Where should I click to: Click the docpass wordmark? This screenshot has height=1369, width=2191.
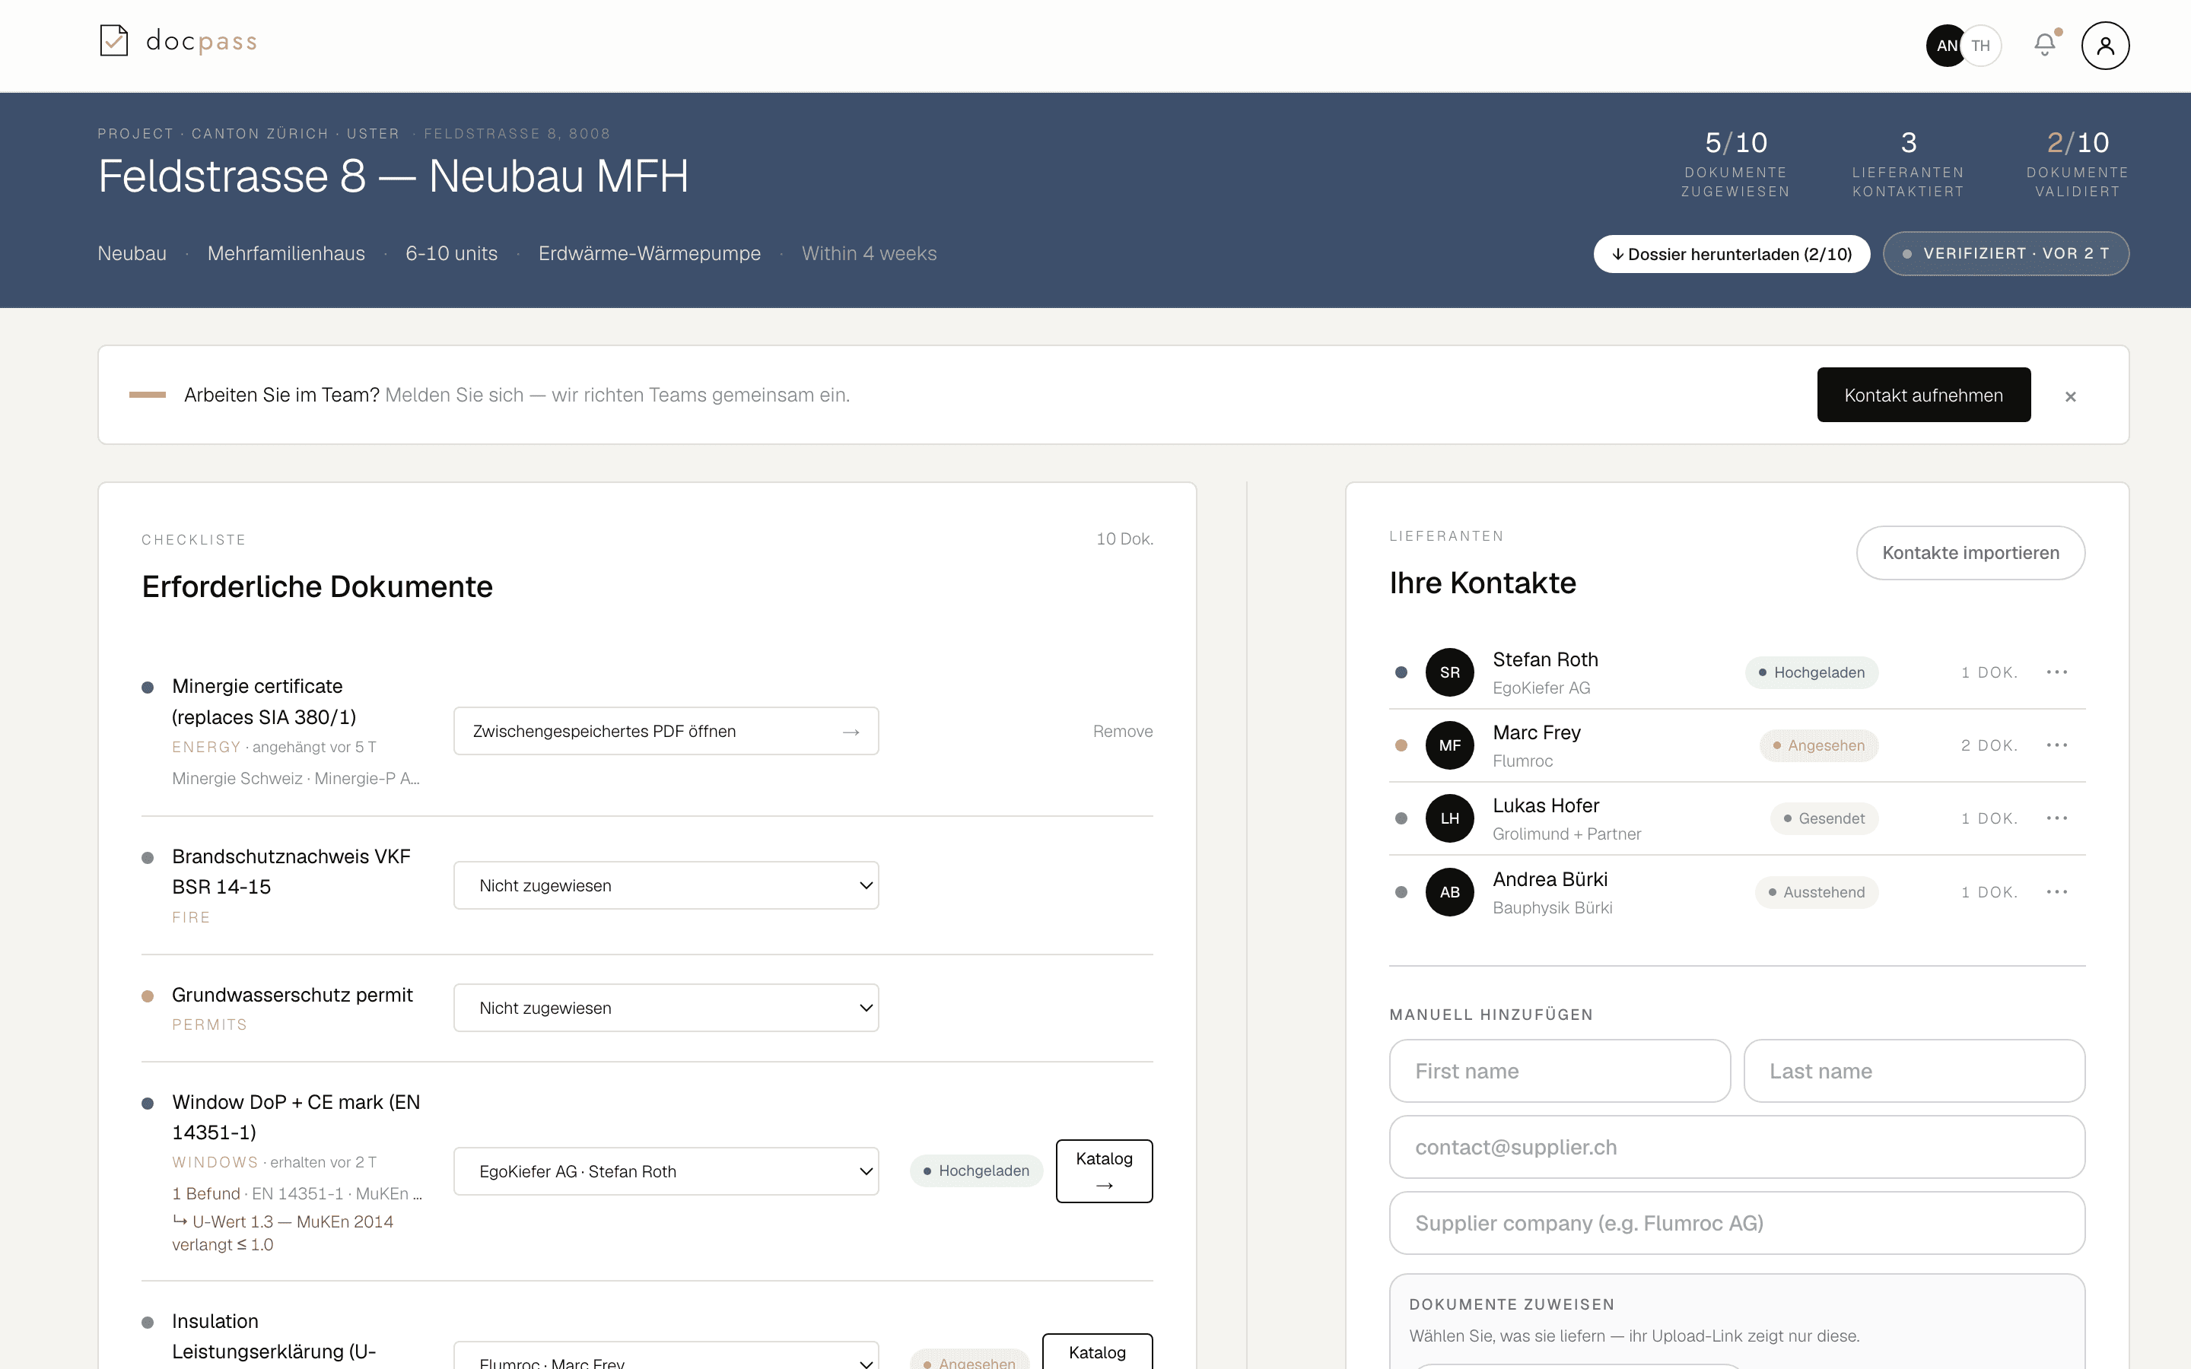tap(201, 42)
